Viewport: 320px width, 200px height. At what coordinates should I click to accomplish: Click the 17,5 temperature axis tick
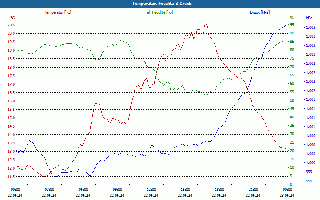pyautogui.click(x=11, y=76)
